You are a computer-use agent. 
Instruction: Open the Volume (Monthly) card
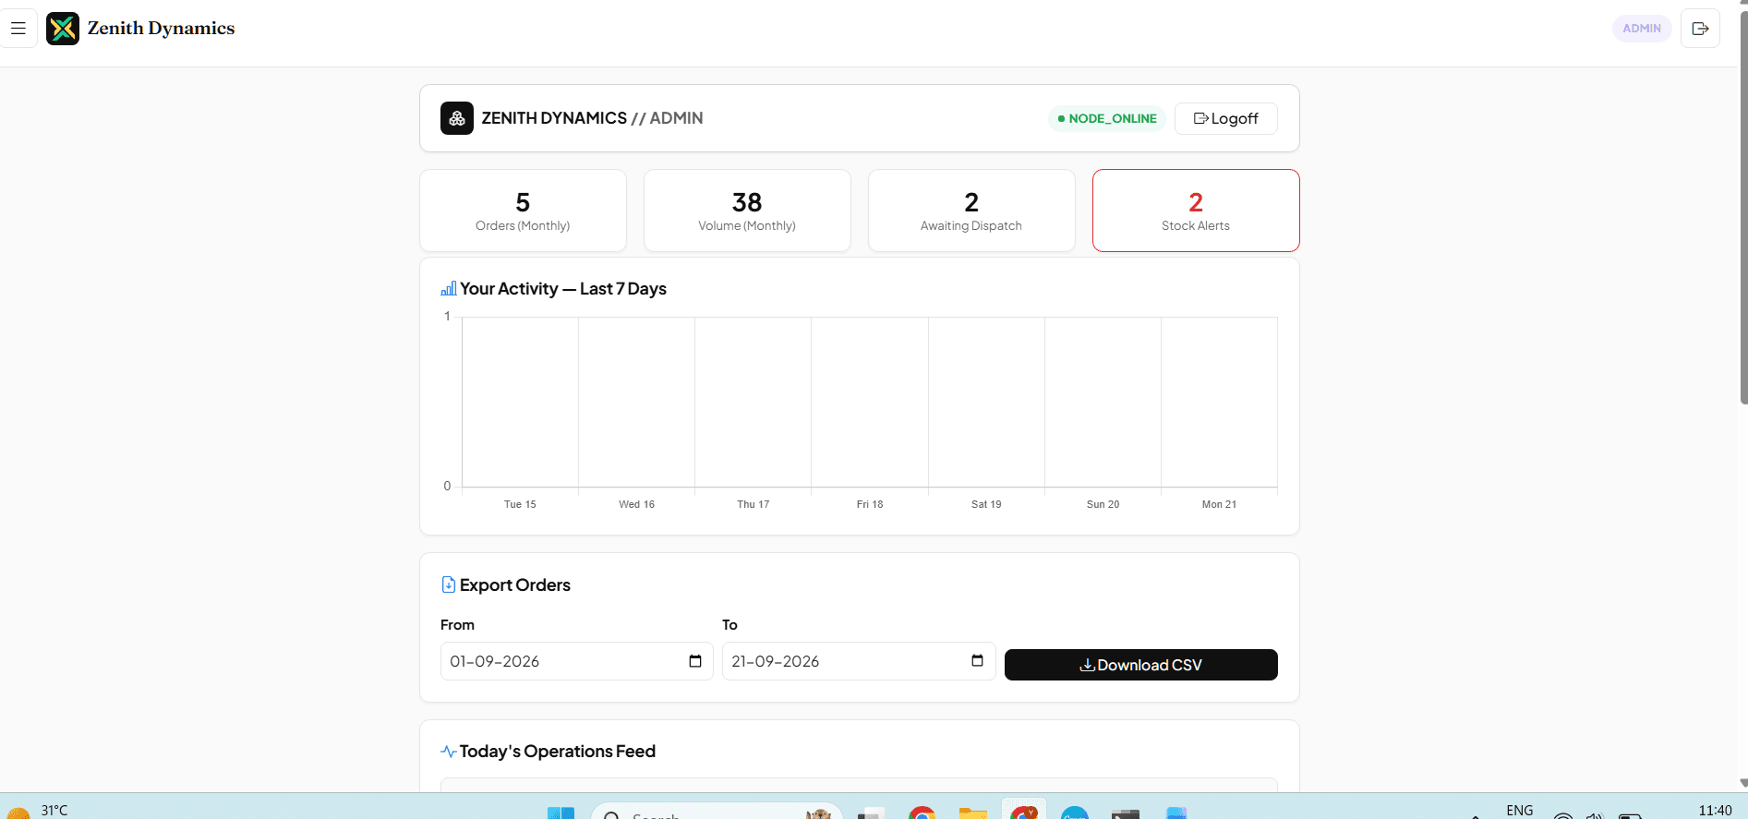coord(747,211)
